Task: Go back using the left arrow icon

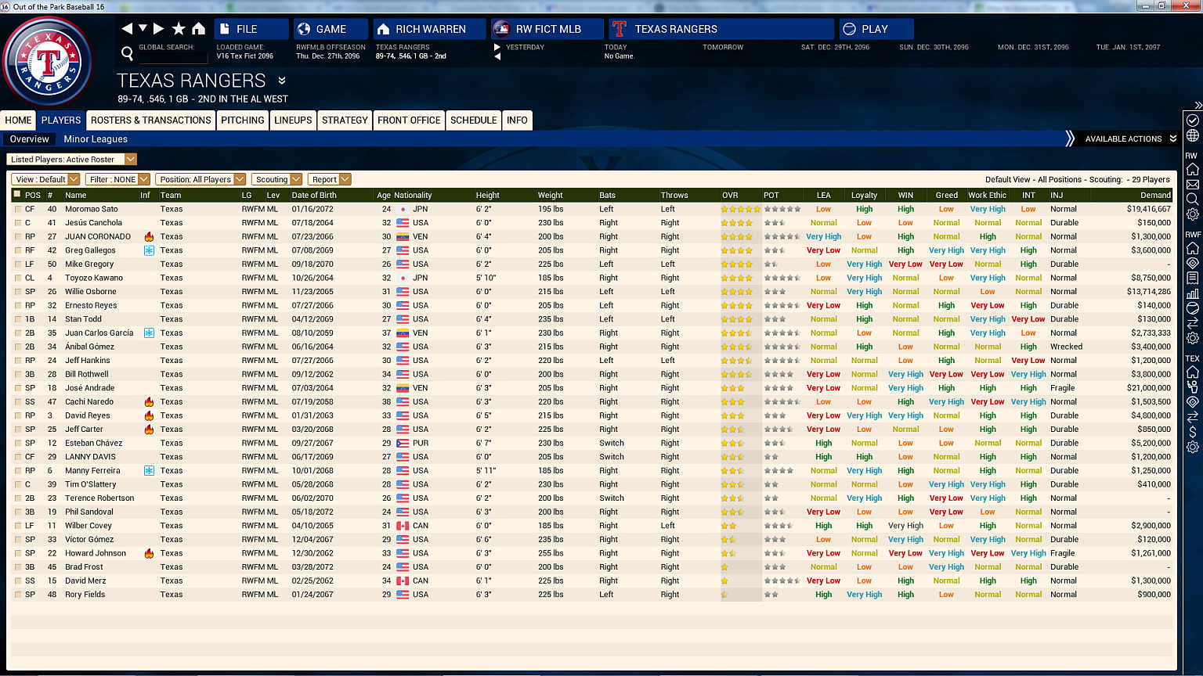Action: point(127,29)
